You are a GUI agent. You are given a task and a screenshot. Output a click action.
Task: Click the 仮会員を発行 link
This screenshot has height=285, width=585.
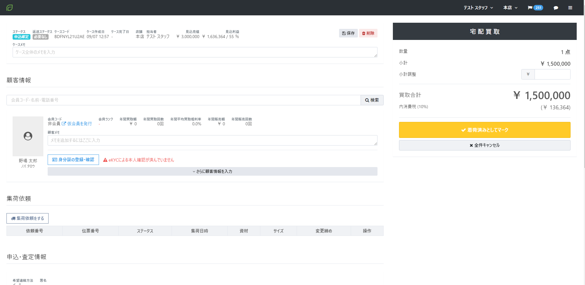(77, 124)
